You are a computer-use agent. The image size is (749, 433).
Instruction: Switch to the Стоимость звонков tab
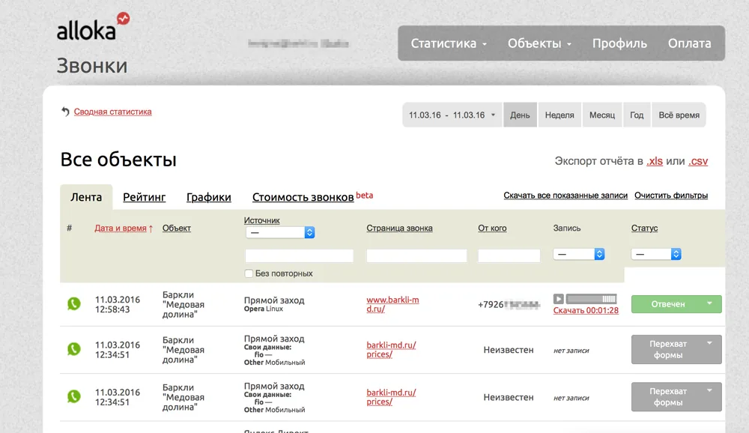(x=303, y=197)
